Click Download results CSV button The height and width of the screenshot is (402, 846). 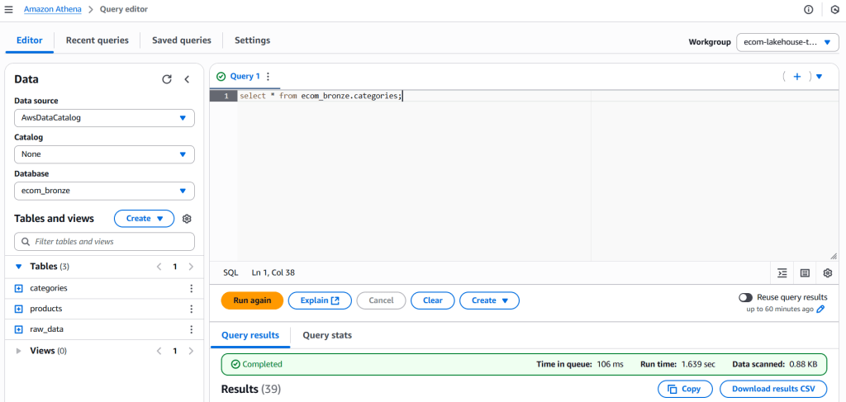click(x=772, y=389)
